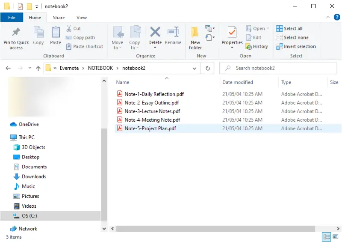Click the Pin to Quick access icon

pos(16,33)
